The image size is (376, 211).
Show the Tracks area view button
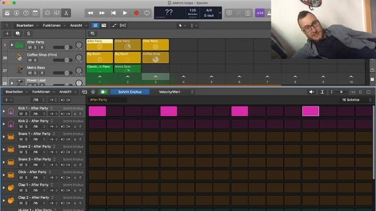(103, 25)
